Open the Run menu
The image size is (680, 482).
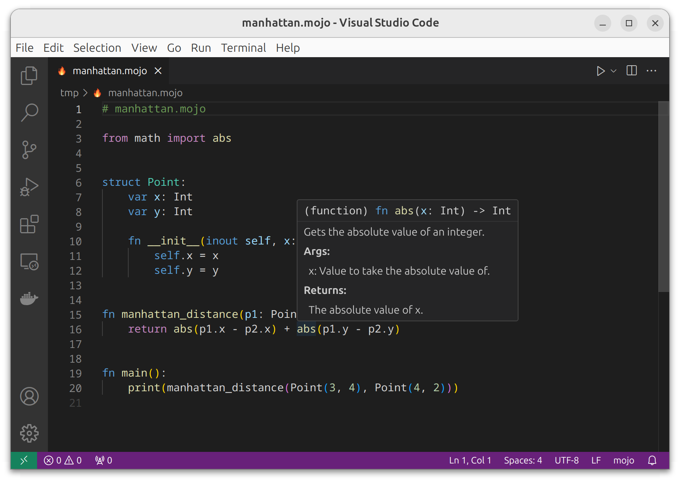[x=201, y=48]
